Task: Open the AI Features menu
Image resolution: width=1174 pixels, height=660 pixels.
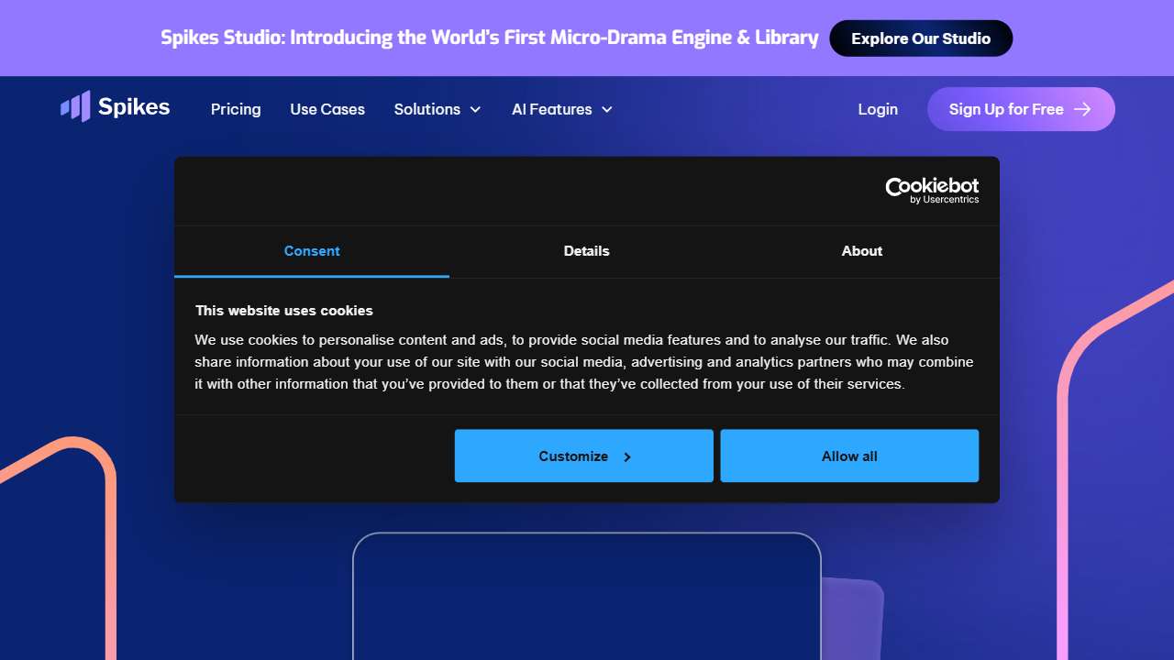Action: [551, 109]
